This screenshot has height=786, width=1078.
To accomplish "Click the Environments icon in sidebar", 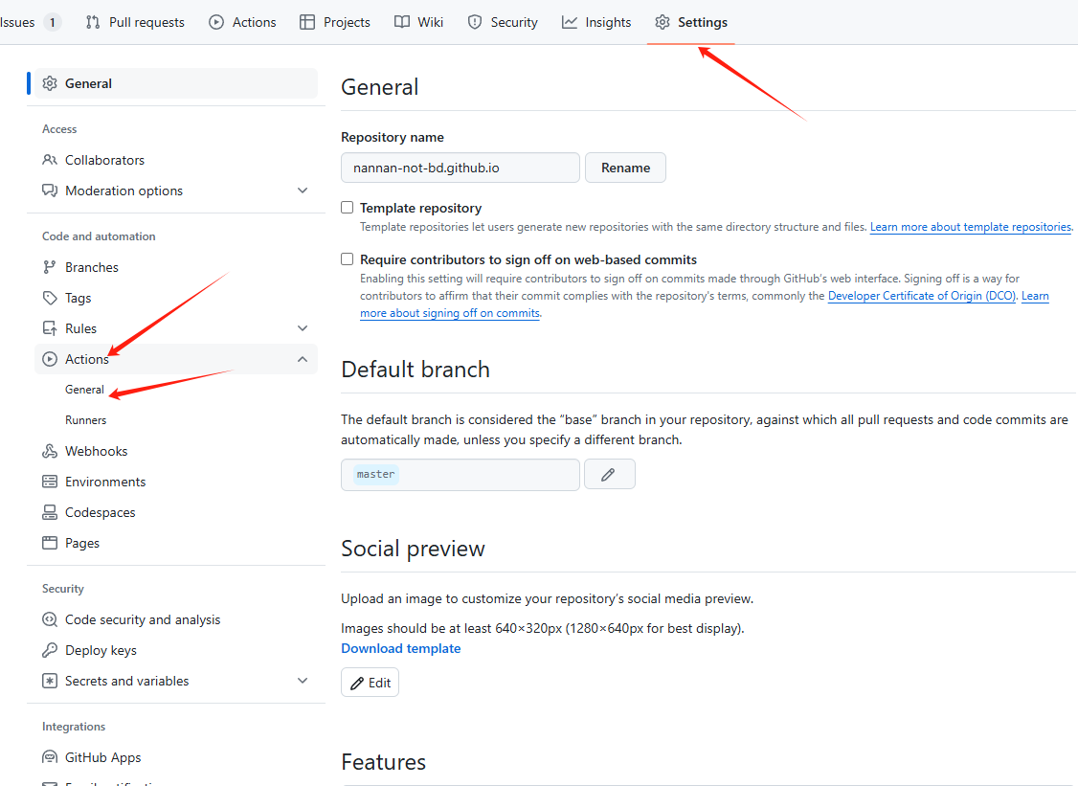I will 50,482.
